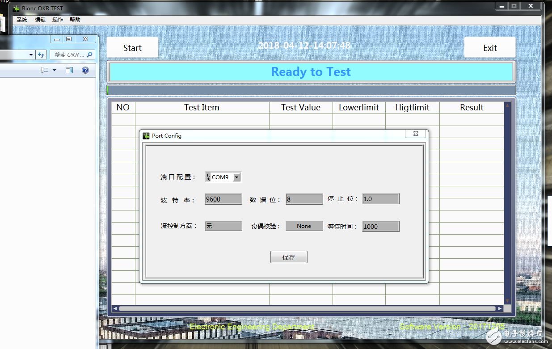Open the COM9 port dropdown arrow
This screenshot has width=552, height=349.
click(x=237, y=177)
